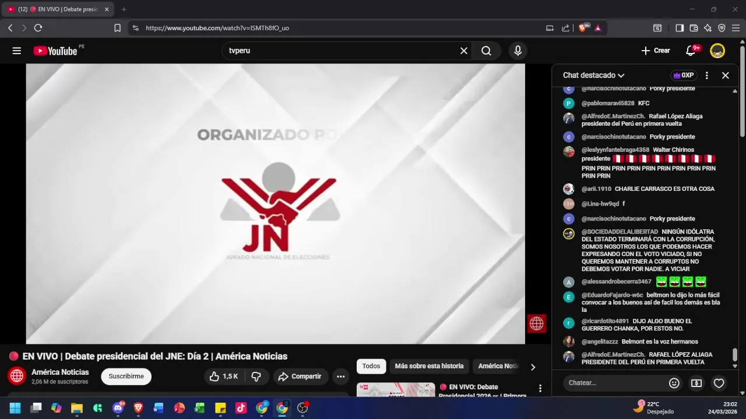The height and width of the screenshot is (419, 746).
Task: Open América Noticias channel name link
Action: 60,372
